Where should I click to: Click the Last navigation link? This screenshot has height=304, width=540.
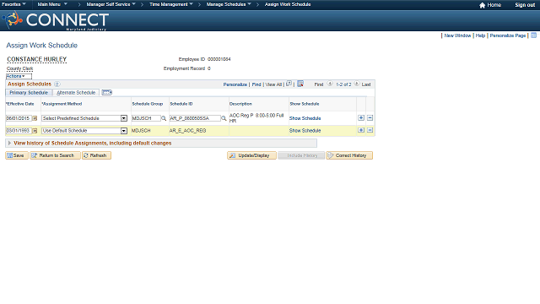[x=366, y=84]
